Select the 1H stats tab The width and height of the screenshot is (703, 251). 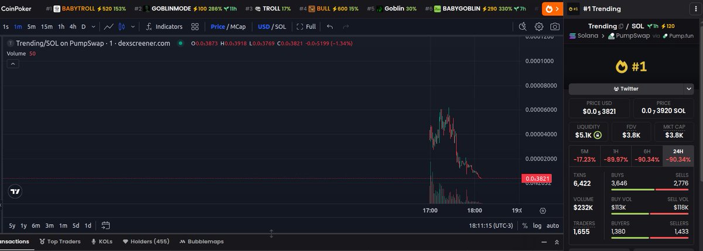tap(616, 155)
